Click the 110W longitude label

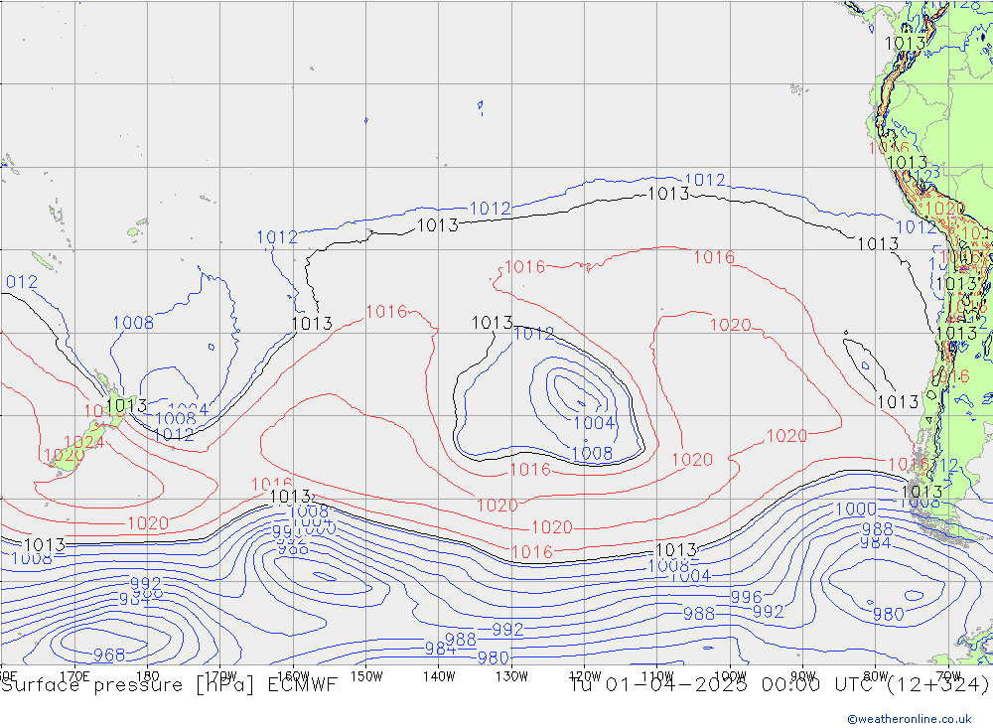[657, 676]
